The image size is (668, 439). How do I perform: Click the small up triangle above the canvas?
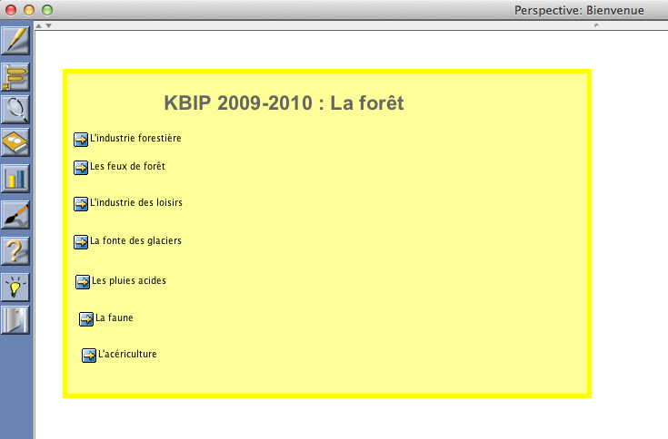(39, 25)
